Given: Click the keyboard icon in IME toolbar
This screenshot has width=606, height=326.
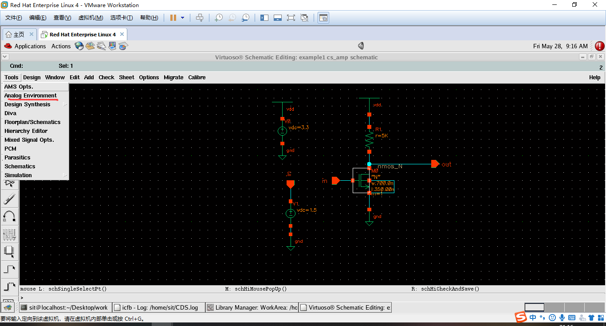Looking at the screenshot, I should coord(572,317).
